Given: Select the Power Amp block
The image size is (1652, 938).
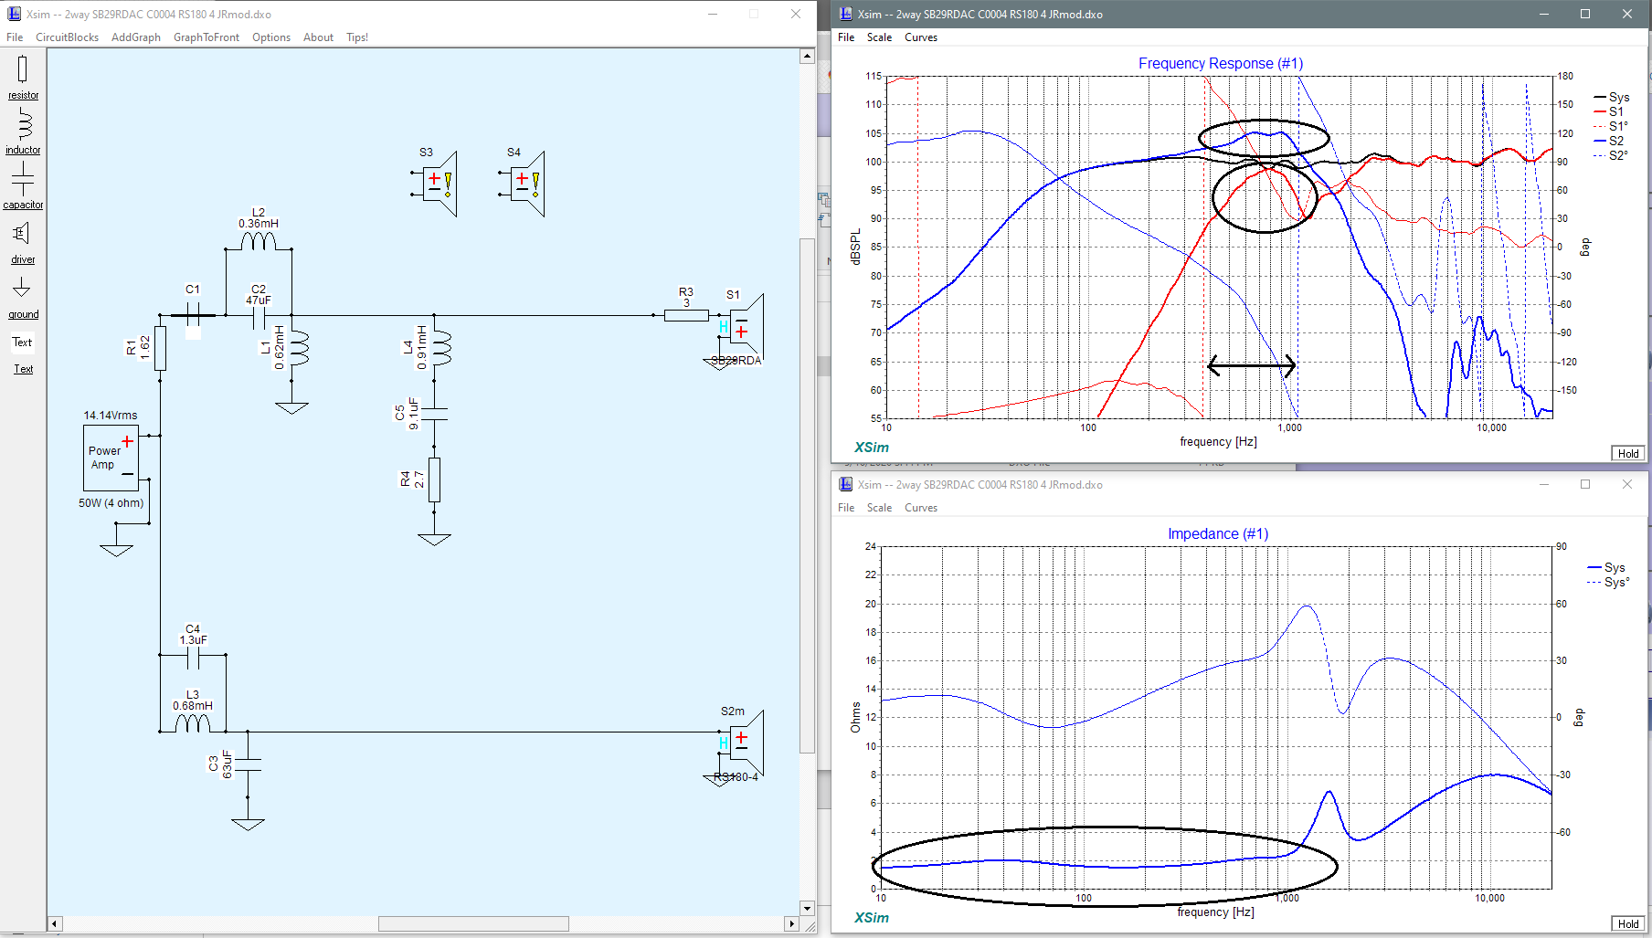Looking at the screenshot, I should tap(111, 458).
